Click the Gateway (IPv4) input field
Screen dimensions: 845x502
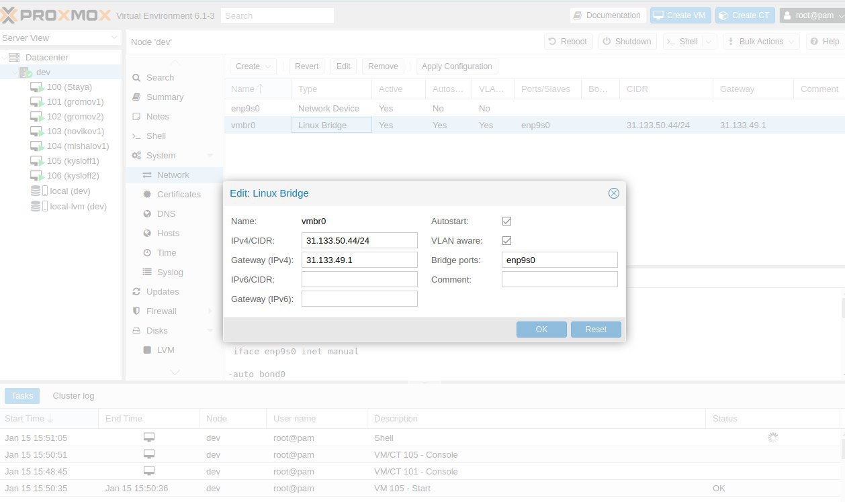point(359,260)
